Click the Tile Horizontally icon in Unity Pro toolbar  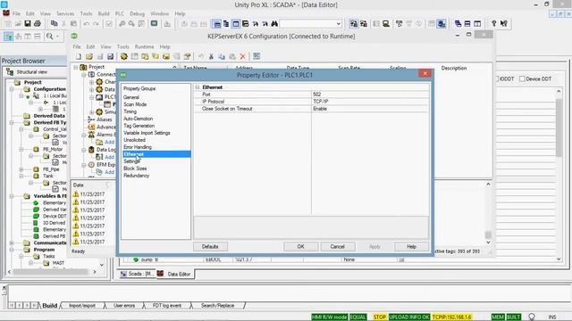[467, 24]
